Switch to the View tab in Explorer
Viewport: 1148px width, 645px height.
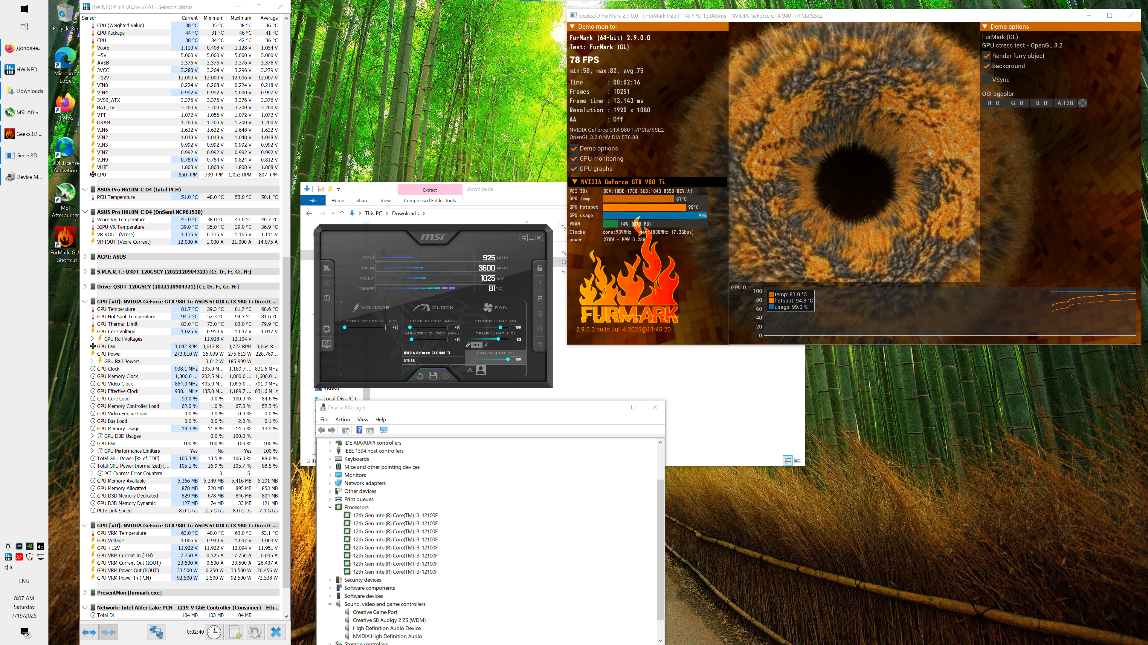click(x=385, y=200)
